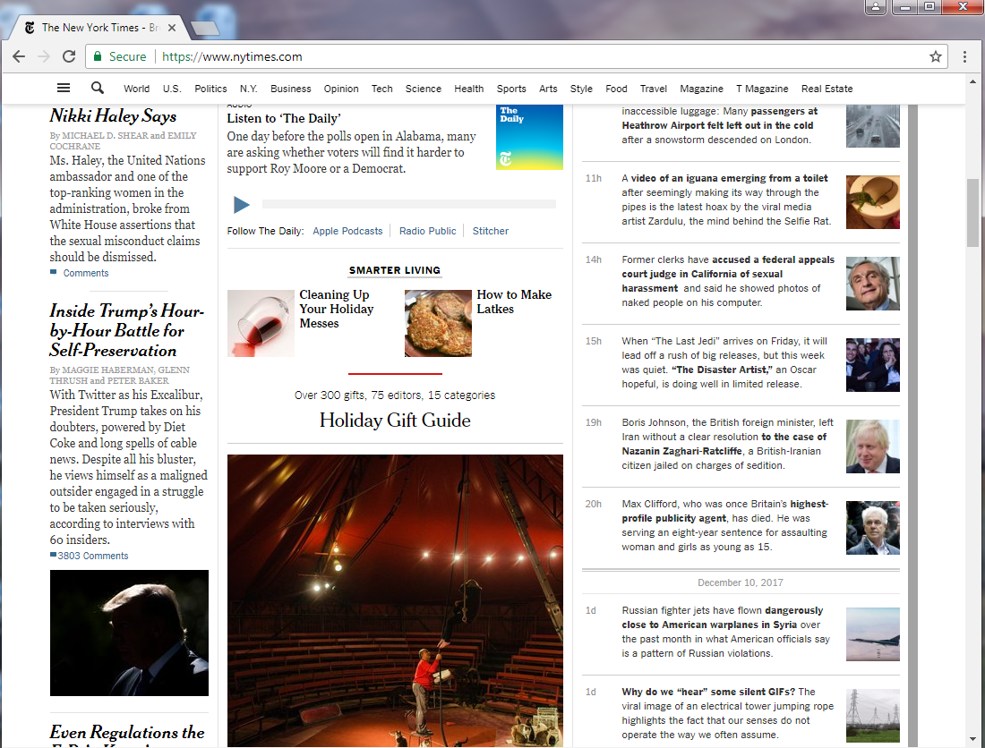The image size is (985, 748).
Task: Click the browser forward arrow
Action: [43, 56]
